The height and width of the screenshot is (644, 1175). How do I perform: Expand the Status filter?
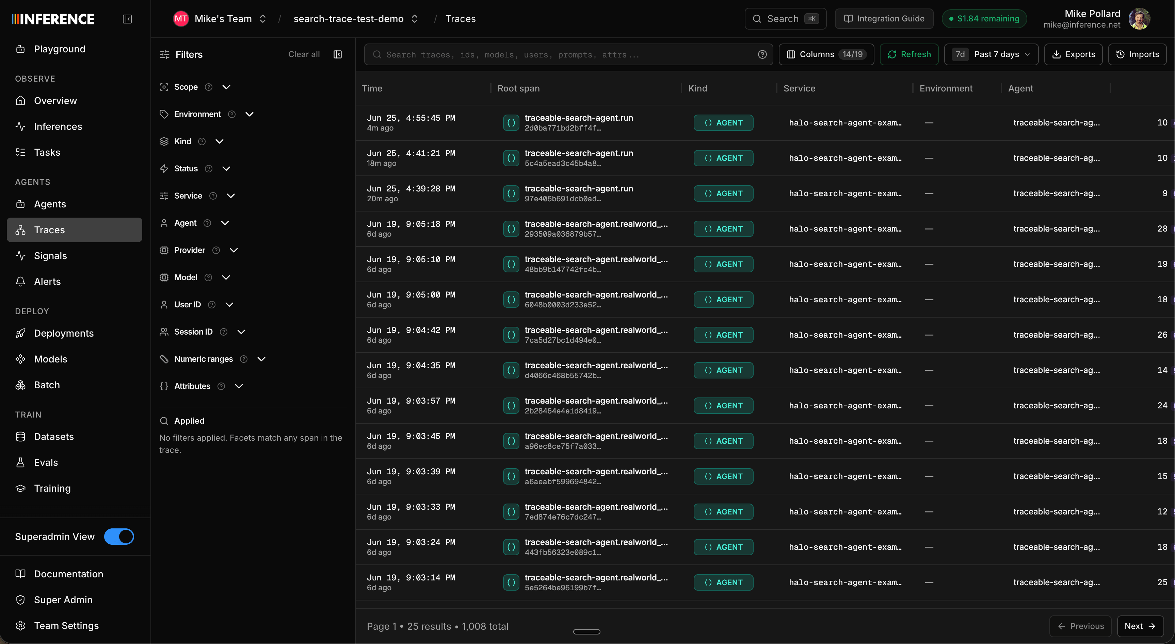pyautogui.click(x=226, y=169)
